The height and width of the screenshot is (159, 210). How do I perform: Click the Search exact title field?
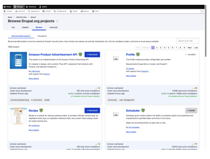(188, 41)
